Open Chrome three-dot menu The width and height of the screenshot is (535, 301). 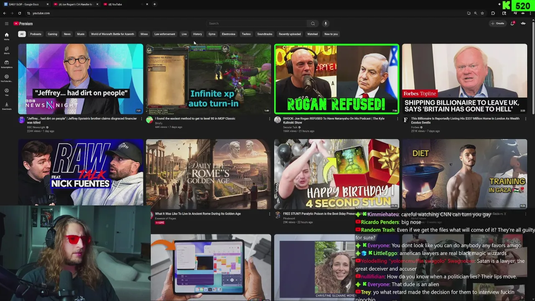(530, 13)
